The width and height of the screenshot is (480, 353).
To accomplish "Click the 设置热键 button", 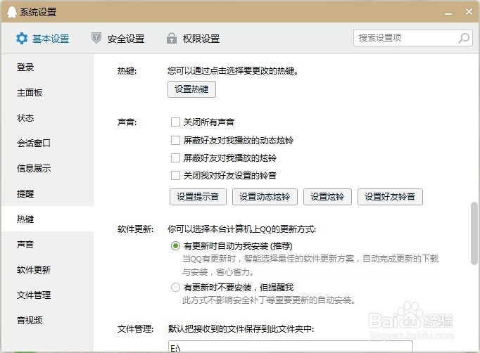I will [x=191, y=89].
